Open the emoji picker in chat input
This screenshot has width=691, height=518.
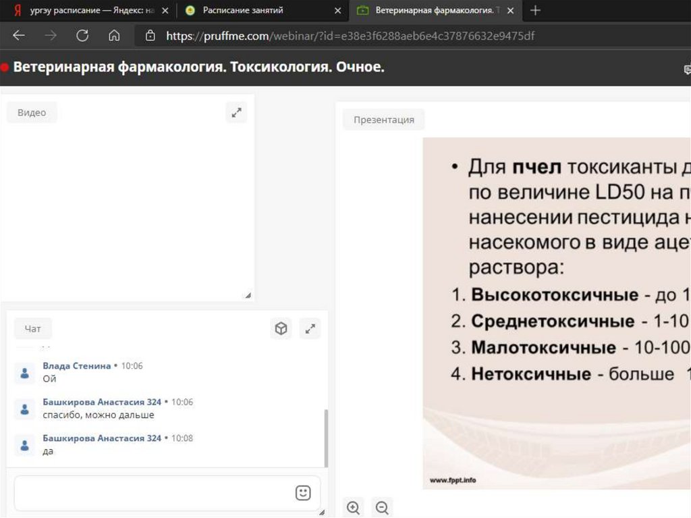coord(303,493)
